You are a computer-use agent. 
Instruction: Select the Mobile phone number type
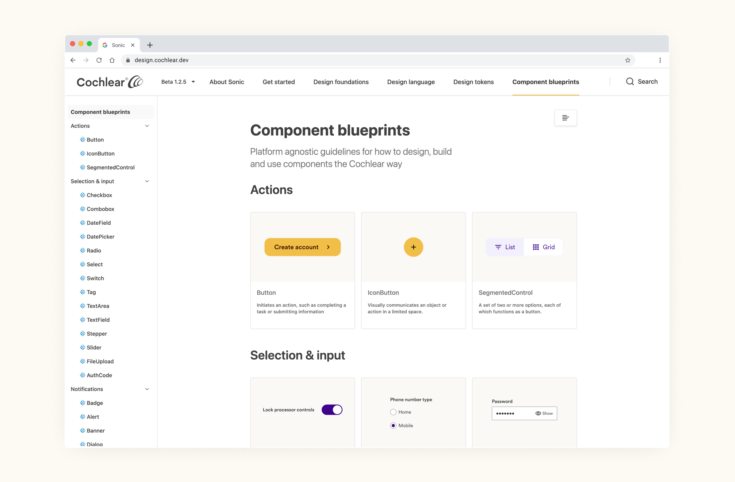(393, 425)
